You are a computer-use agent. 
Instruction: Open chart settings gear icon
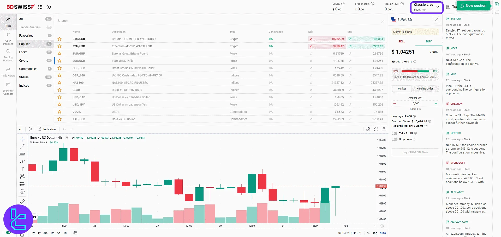[368, 129]
